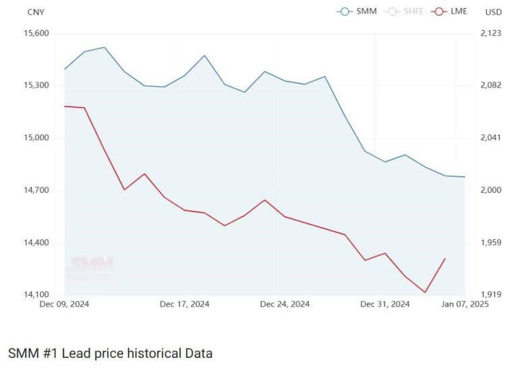Click the lowest point on red LME line

425,293
